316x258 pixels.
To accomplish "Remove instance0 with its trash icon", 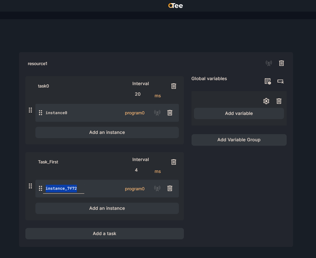I will coord(170,113).
